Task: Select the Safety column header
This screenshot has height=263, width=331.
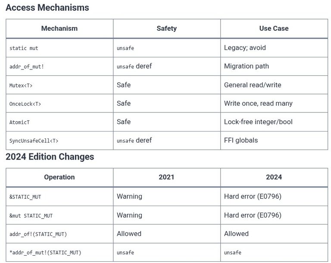Action: pyautogui.click(x=167, y=28)
